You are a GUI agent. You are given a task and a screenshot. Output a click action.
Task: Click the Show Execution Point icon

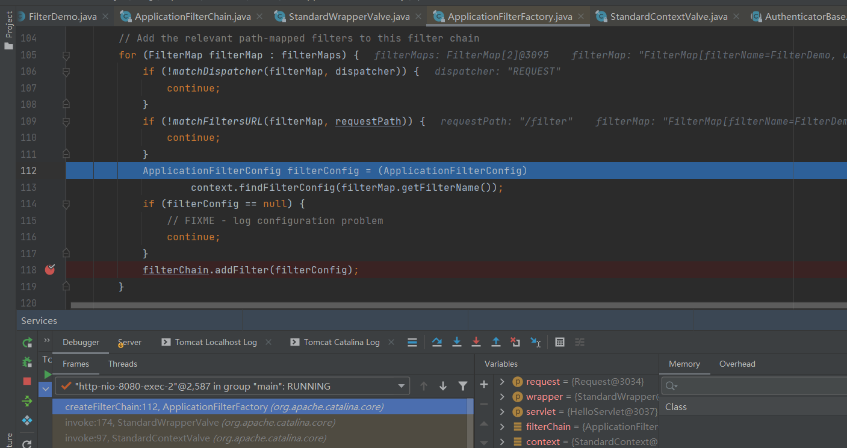pos(412,342)
